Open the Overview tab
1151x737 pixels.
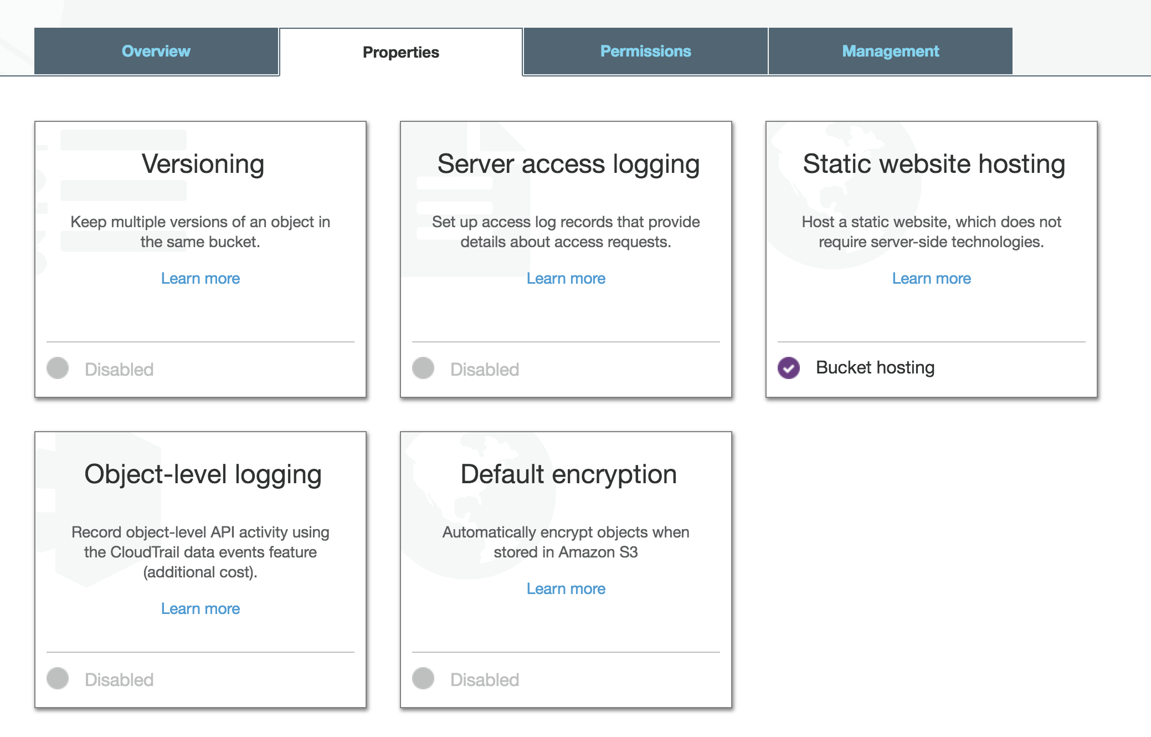[x=156, y=51]
